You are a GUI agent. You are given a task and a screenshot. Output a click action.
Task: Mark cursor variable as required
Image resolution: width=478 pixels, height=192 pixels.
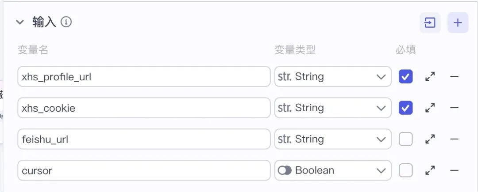point(405,170)
